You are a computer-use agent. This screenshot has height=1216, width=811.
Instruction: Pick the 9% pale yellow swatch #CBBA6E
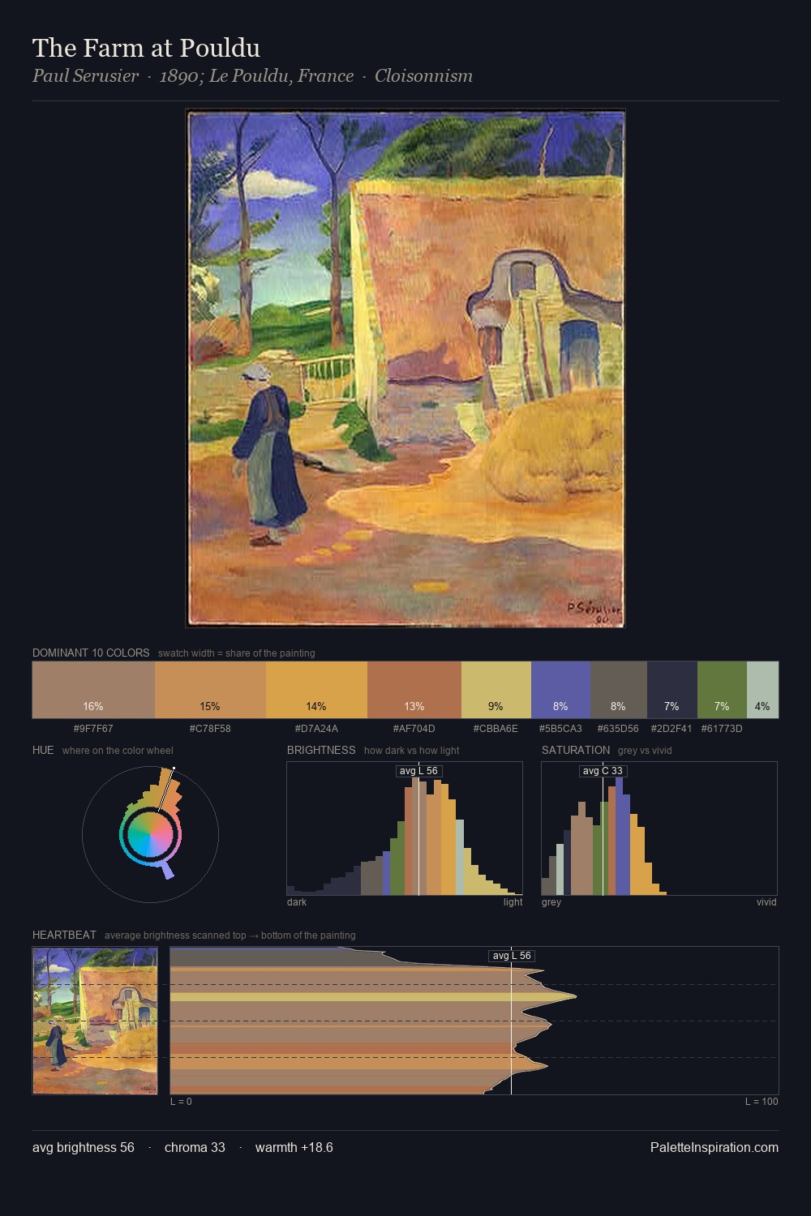pyautogui.click(x=496, y=690)
